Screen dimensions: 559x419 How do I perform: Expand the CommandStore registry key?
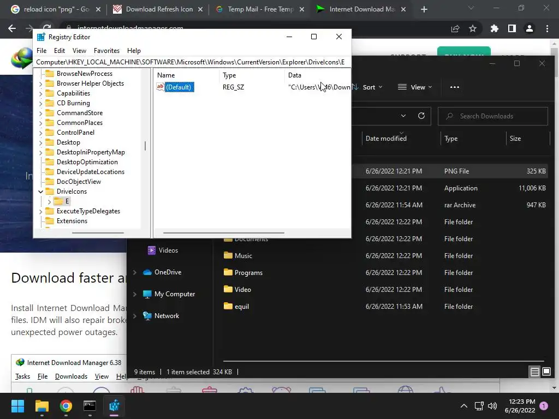(x=40, y=113)
